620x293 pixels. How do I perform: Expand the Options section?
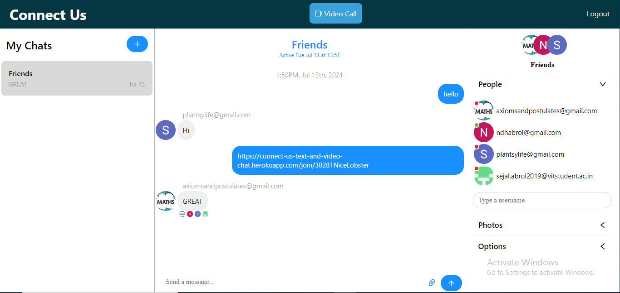603,246
